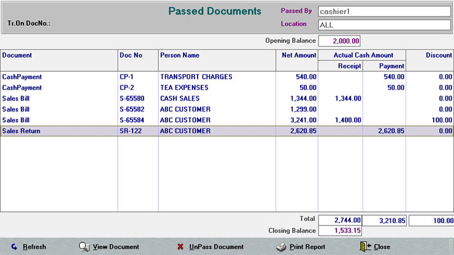Click the Opening Balance field 2,000.00
This screenshot has width=454, height=255.
pos(339,41)
